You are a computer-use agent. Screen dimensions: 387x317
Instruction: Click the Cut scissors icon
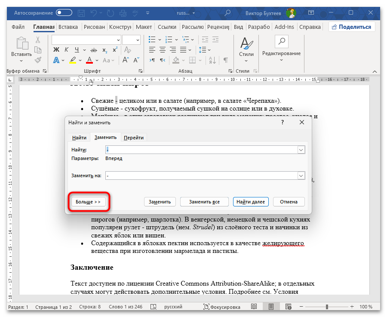click(x=38, y=40)
